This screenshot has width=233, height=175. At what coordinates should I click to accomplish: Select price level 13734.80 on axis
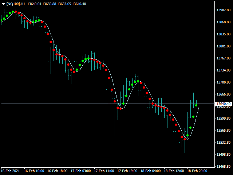(224, 70)
